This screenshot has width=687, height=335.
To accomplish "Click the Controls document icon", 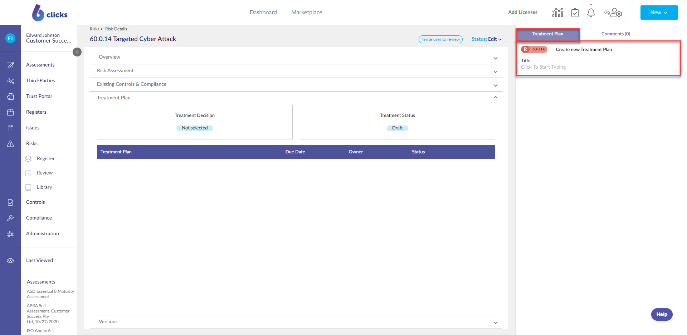I will (10, 202).
